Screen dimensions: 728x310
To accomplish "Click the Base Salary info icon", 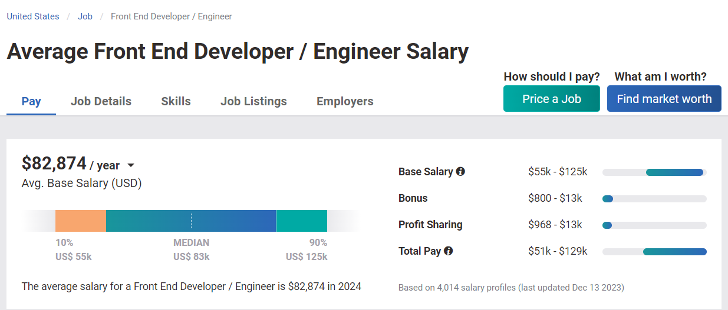I will (x=460, y=172).
